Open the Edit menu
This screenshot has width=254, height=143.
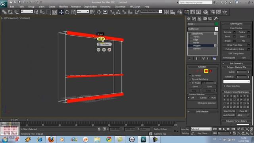pyautogui.click(x=12, y=7)
